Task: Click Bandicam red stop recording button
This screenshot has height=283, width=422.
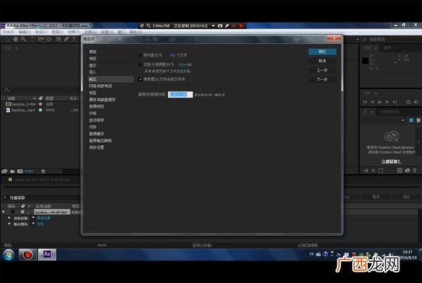Action: point(241,26)
